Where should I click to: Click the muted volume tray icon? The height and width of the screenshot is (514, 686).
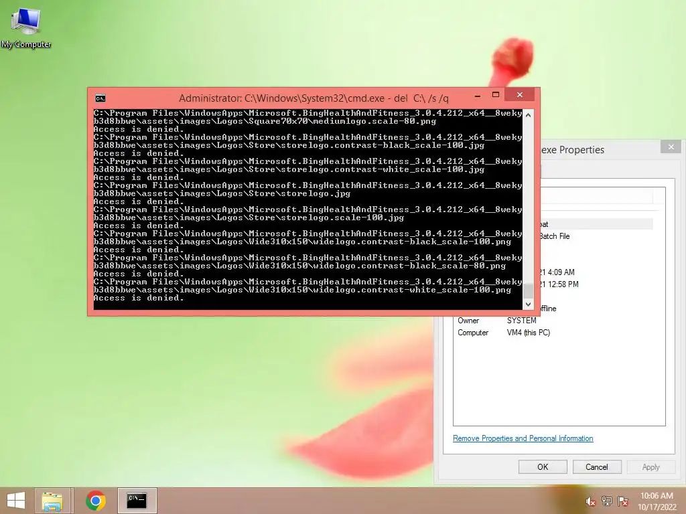(591, 501)
